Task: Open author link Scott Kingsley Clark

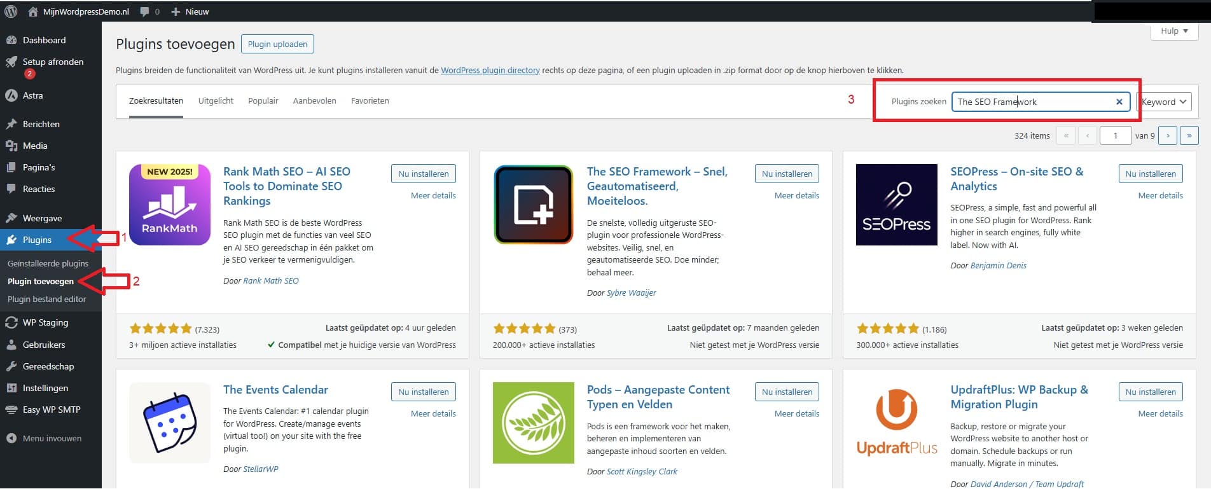Action: (x=642, y=471)
